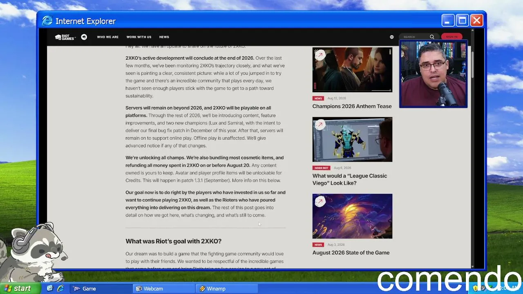Open the Champions 2026 Anthem Tease article
Image resolution: width=523 pixels, height=294 pixels.
[x=352, y=106]
